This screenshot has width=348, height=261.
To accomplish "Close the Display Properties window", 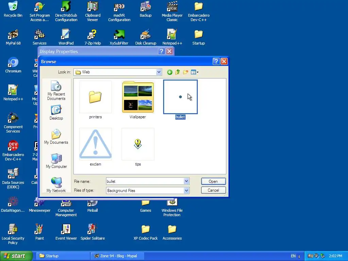I will coord(169,51).
